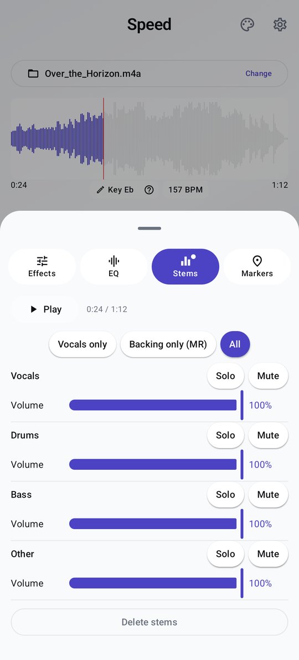
Task: Mute the Drums stem
Action: click(x=269, y=435)
